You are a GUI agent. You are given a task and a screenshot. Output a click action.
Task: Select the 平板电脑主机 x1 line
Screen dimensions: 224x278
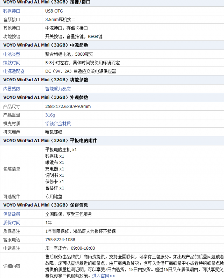click(61, 150)
